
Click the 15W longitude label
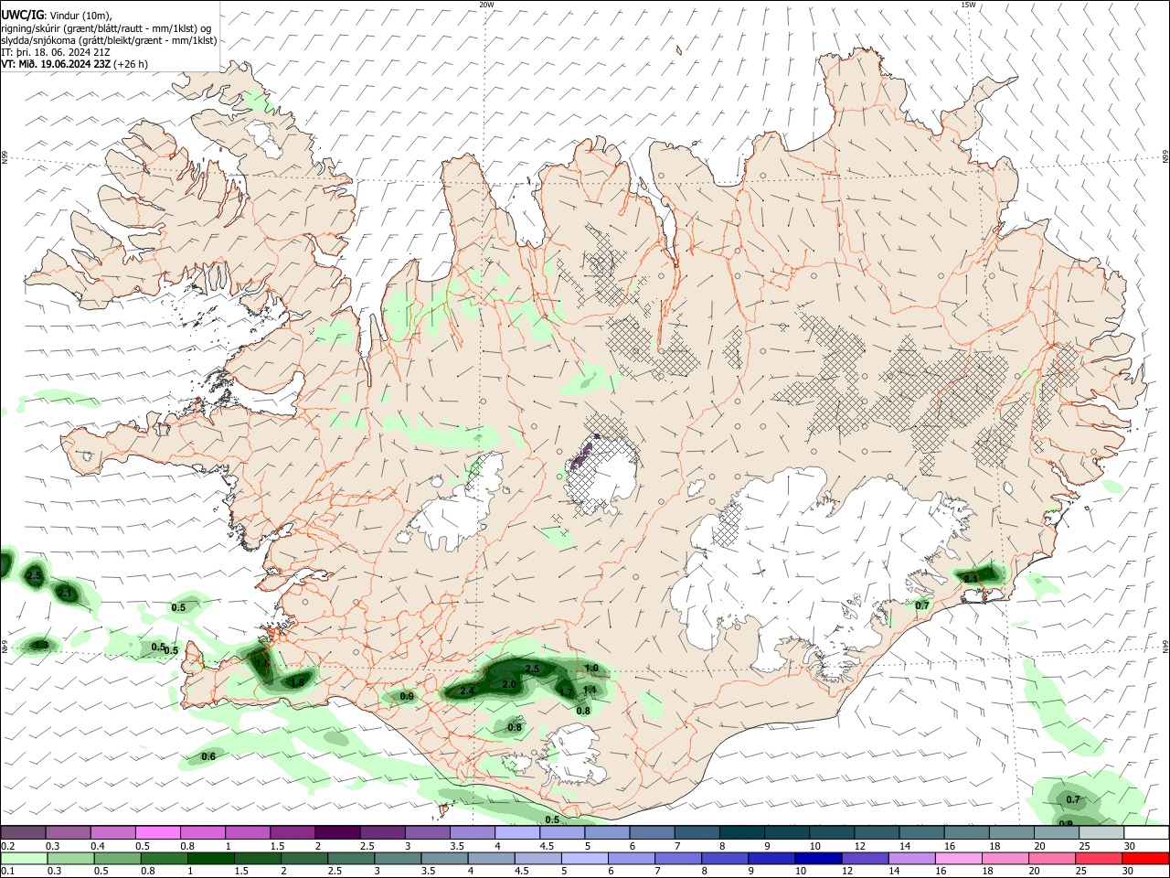(968, 5)
